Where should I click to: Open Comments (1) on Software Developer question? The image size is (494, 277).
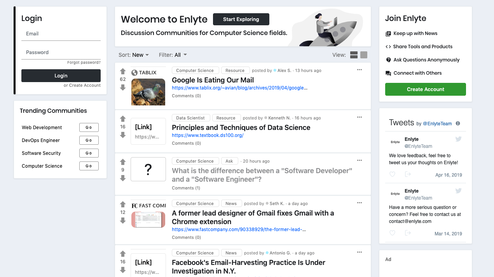point(186,188)
